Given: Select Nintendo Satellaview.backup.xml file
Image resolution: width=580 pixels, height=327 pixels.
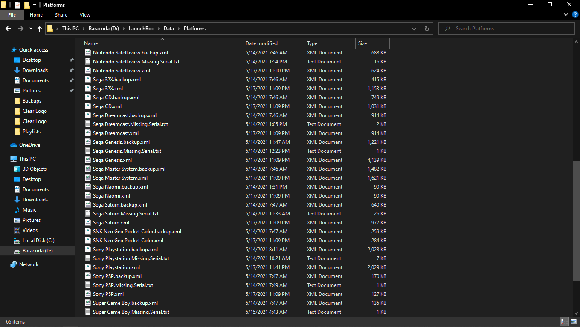Looking at the screenshot, I should coord(130,53).
